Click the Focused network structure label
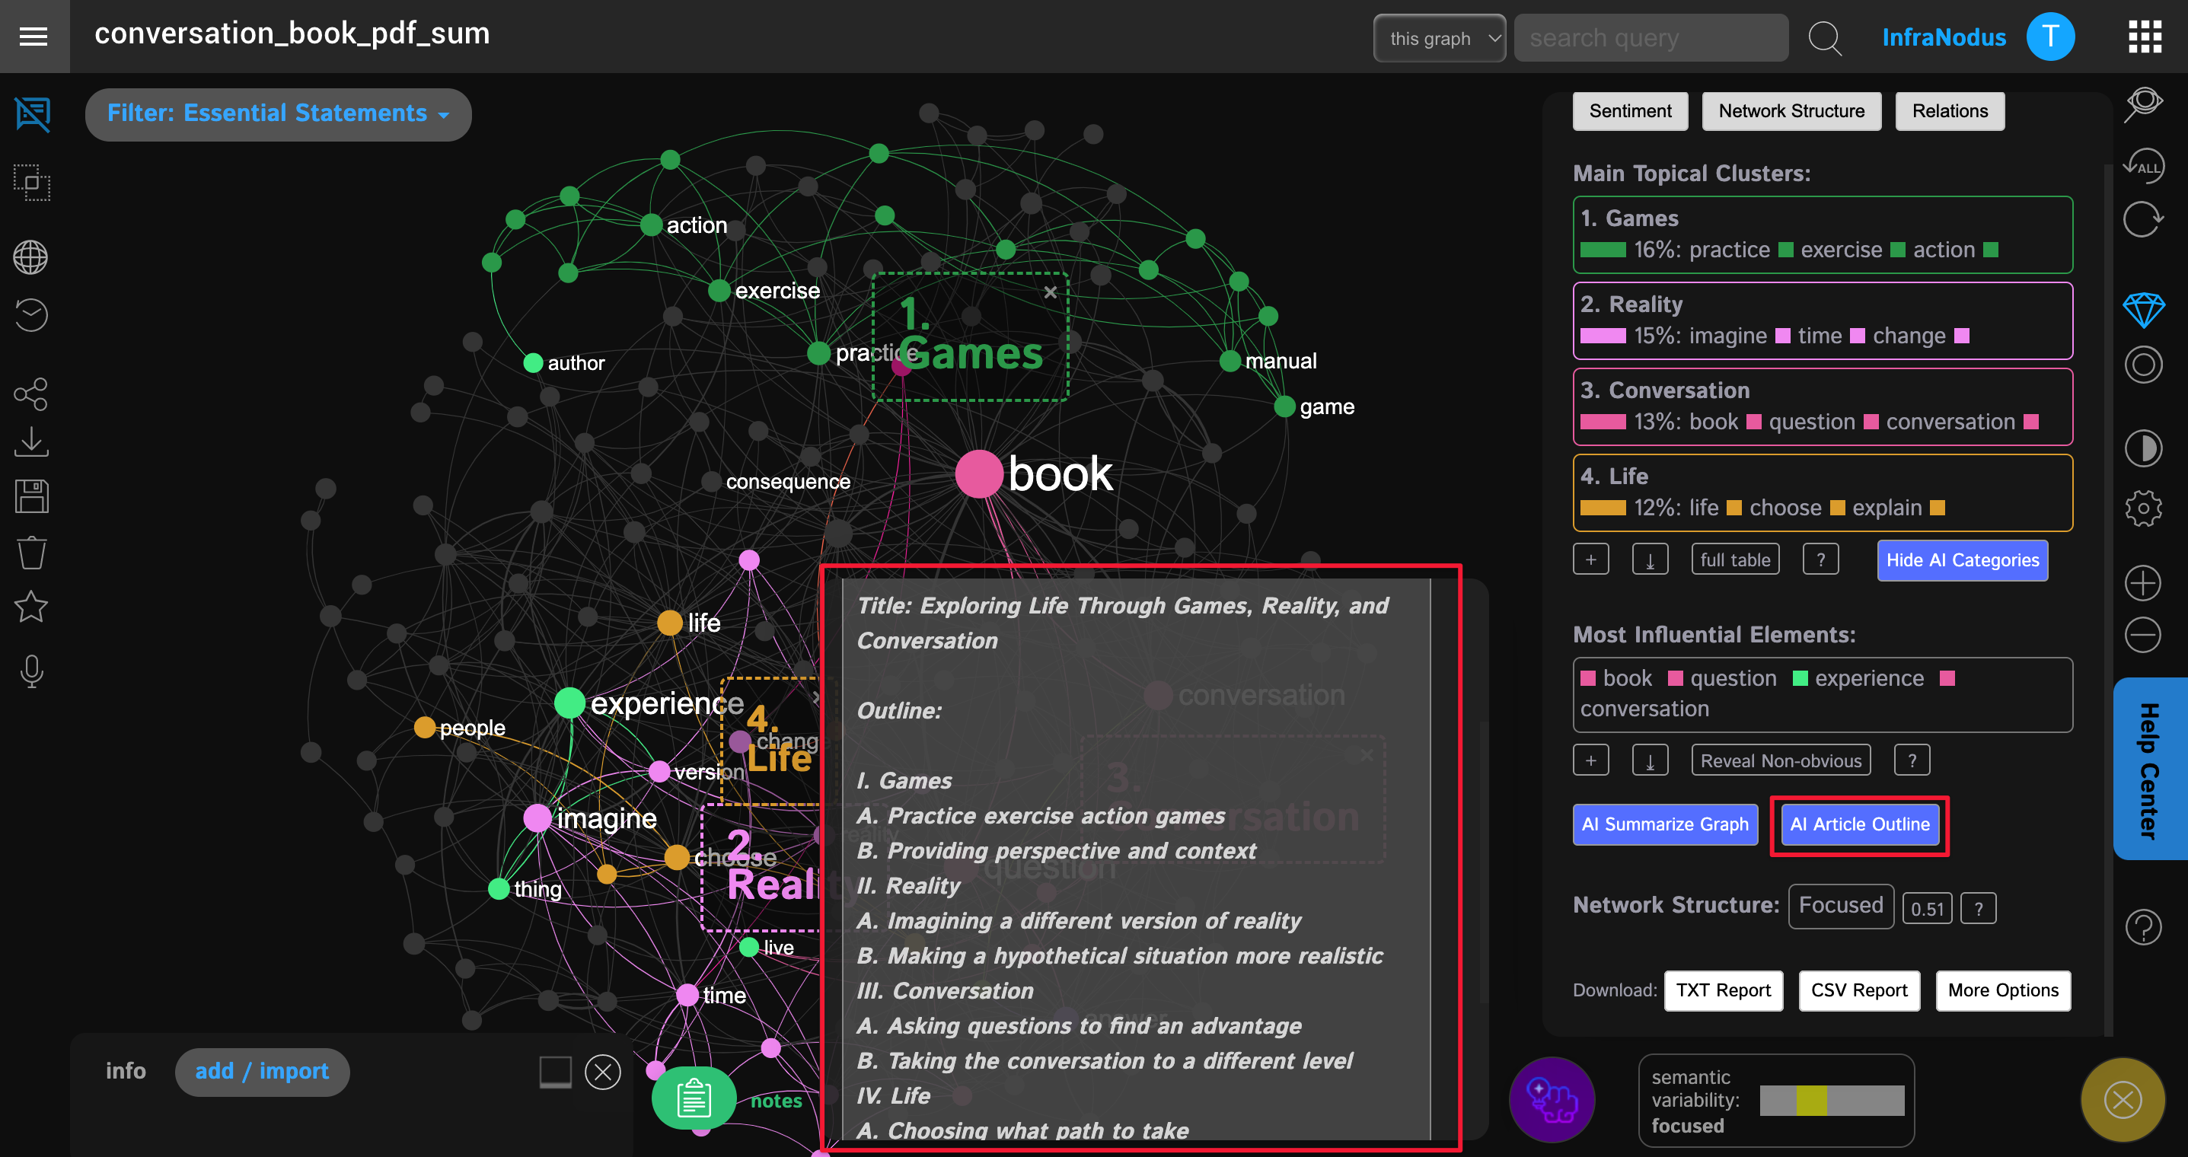This screenshot has width=2188, height=1157. [1841, 906]
